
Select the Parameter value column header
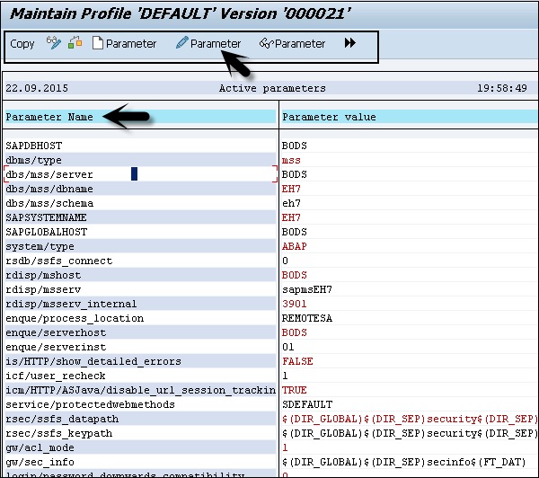point(329,117)
